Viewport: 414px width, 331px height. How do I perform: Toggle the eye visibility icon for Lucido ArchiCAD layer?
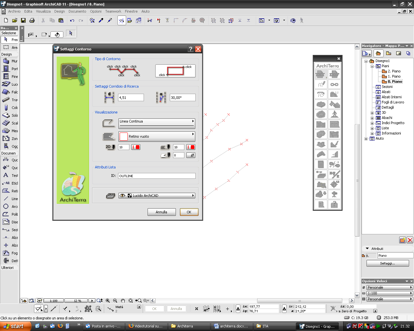(122, 196)
